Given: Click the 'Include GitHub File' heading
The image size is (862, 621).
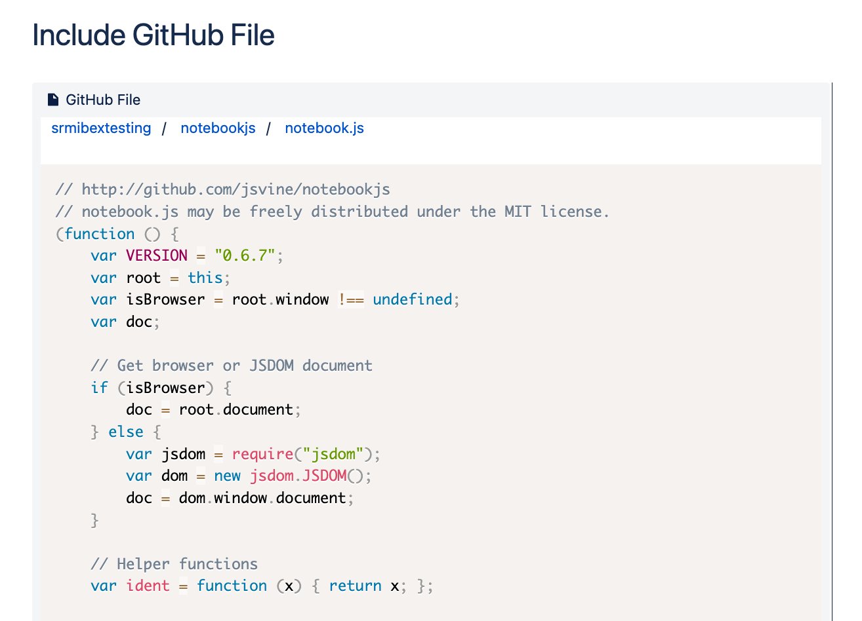Looking at the screenshot, I should pyautogui.click(x=153, y=35).
